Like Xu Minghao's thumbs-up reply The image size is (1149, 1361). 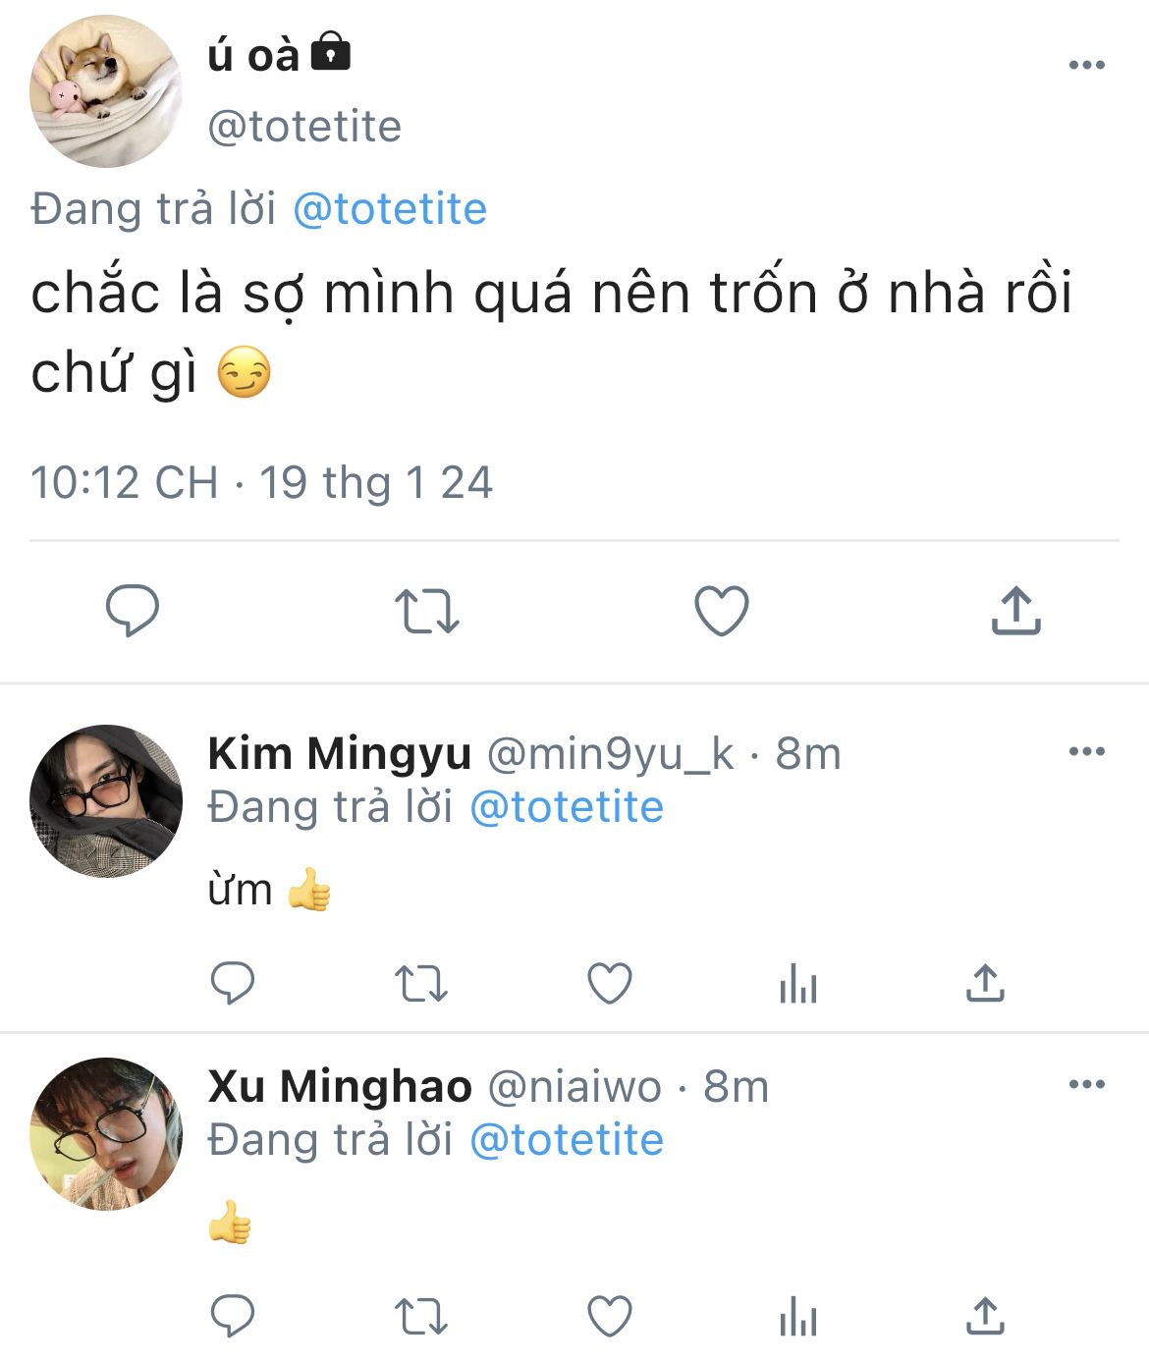[x=609, y=1316]
